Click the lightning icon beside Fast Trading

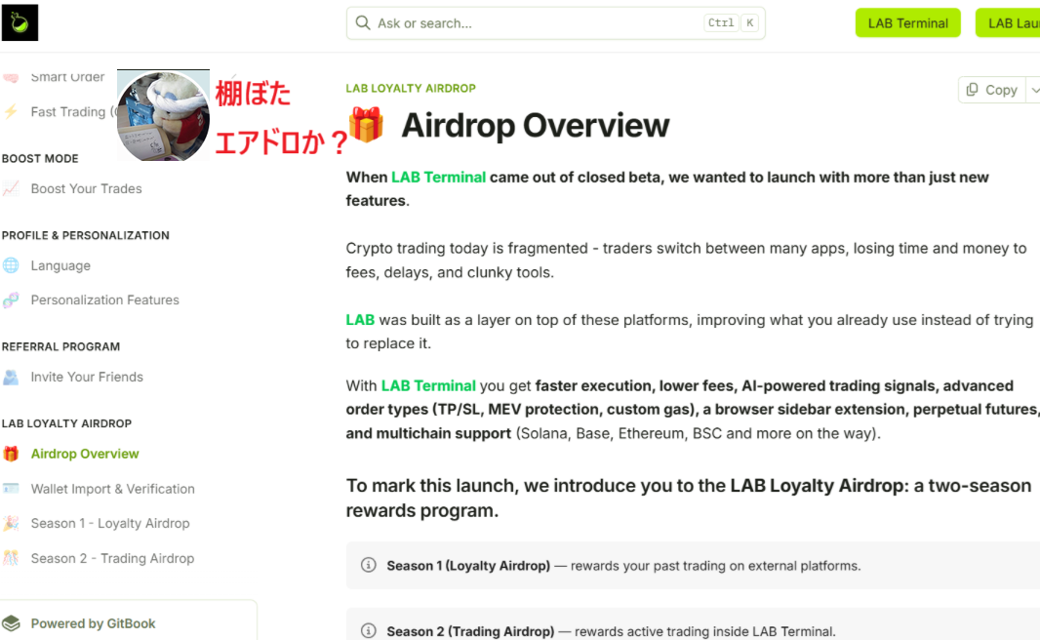[11, 112]
